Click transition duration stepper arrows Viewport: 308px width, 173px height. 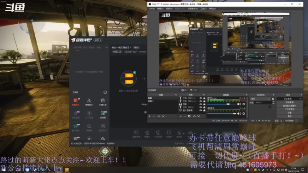(x=273, y=103)
